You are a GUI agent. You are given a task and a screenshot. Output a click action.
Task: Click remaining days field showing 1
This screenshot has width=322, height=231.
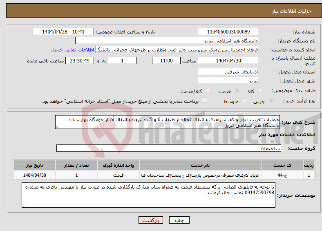[x=122, y=60]
